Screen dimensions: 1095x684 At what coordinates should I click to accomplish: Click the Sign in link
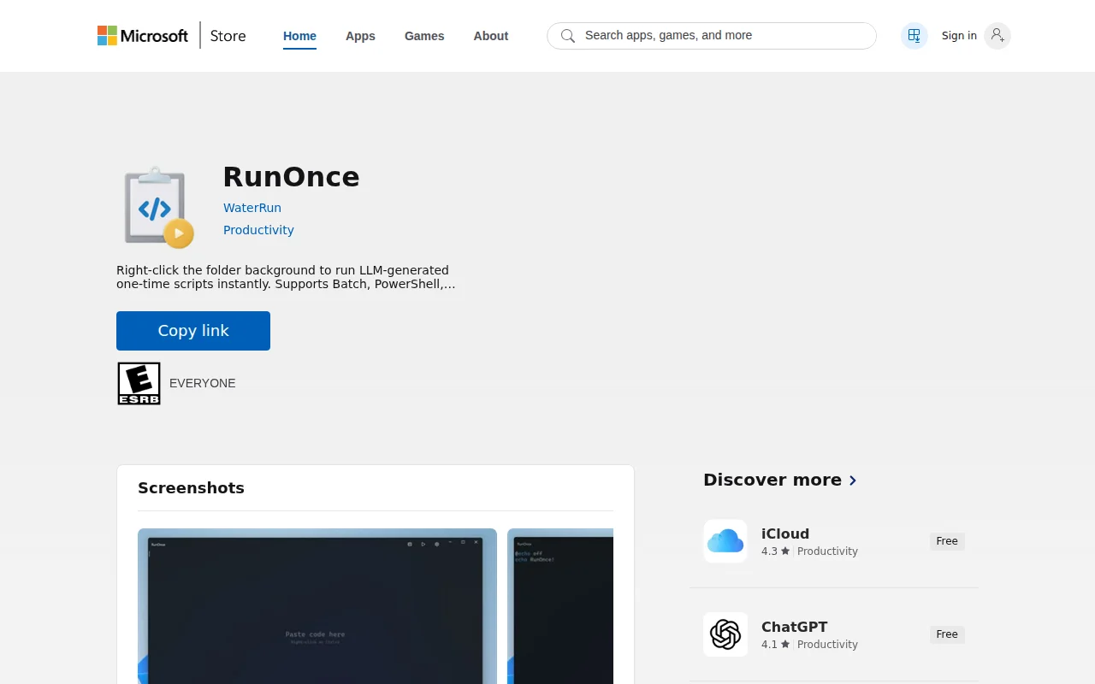click(959, 36)
